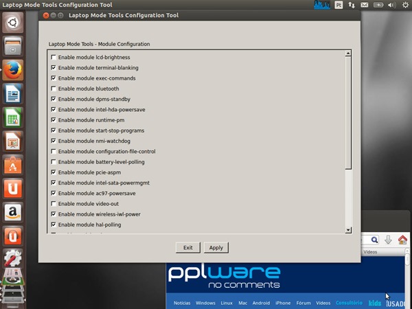
Task: Toggle module dpms-standby checkbox
Action: [54, 99]
